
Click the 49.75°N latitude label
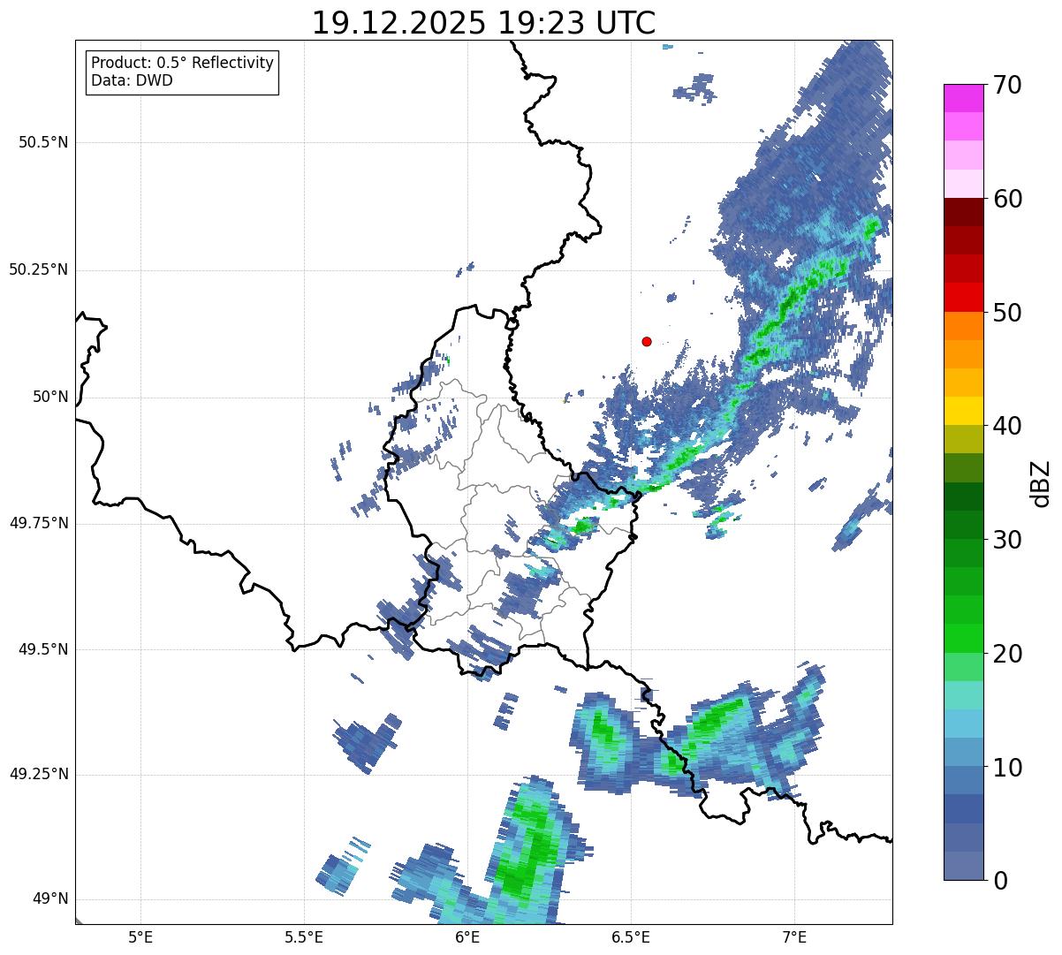(x=38, y=523)
